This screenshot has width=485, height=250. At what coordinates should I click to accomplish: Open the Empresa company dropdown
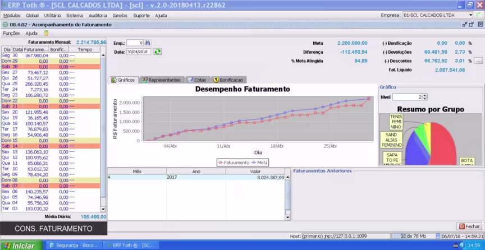coord(470,15)
